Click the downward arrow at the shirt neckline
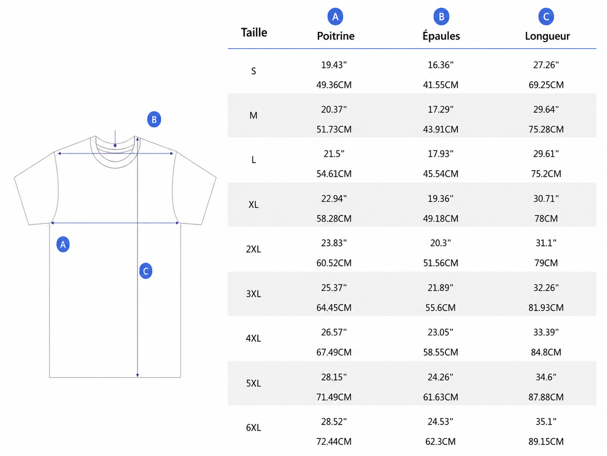 click(x=115, y=139)
